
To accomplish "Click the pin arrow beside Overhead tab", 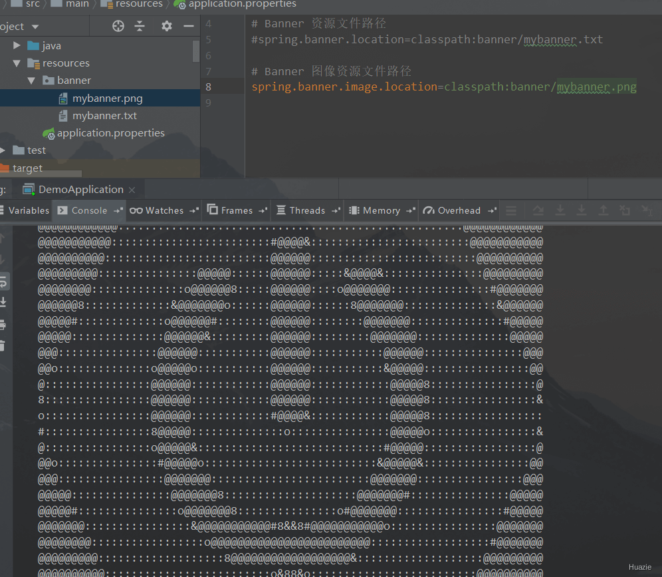I will [x=492, y=210].
